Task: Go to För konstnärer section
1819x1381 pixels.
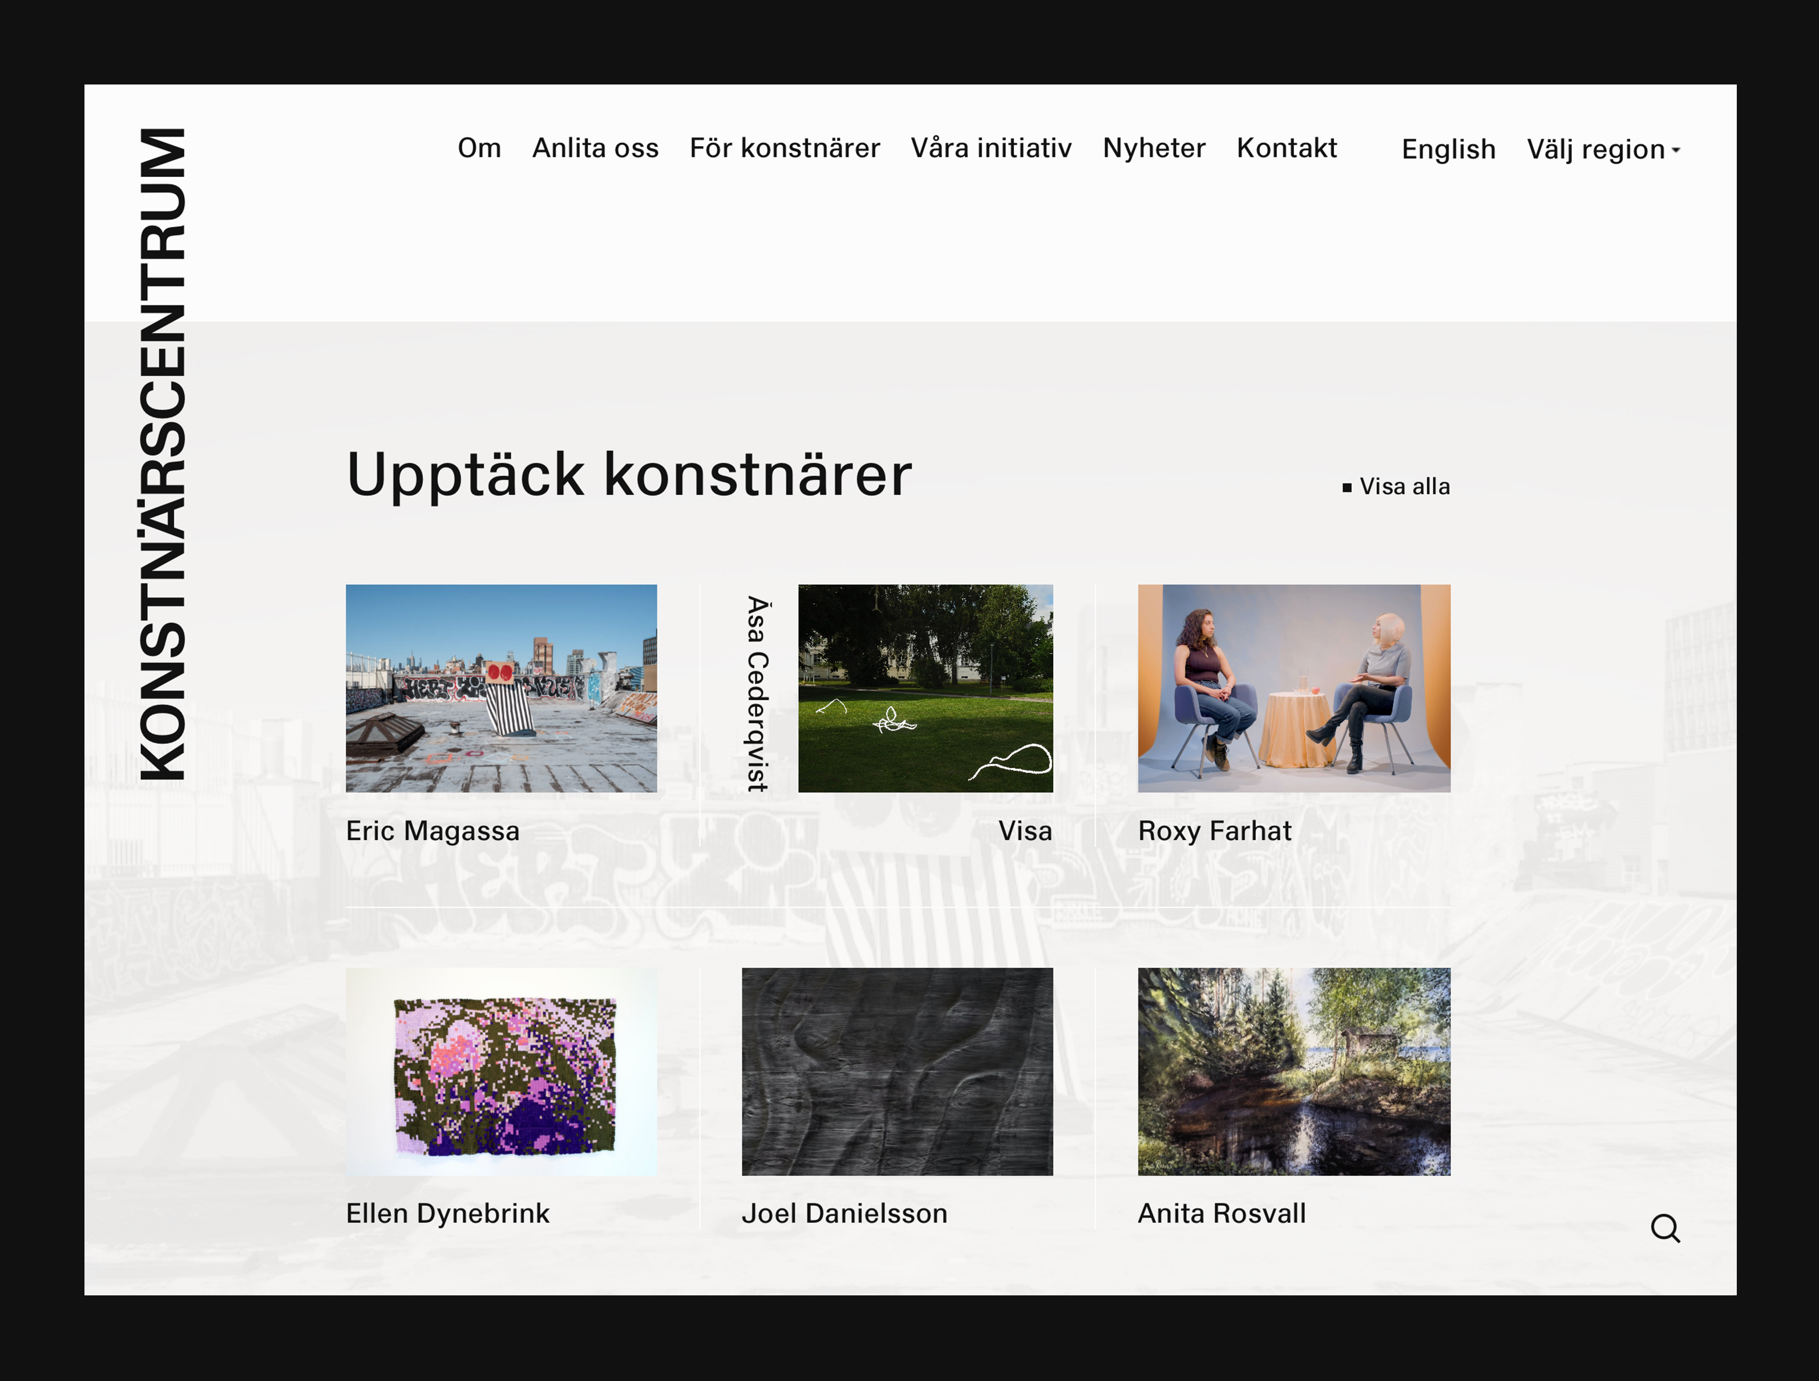Action: (x=783, y=148)
